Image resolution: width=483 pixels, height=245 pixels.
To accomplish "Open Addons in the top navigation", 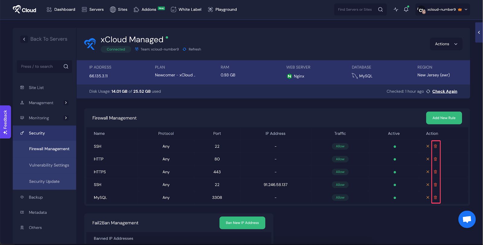I will click(149, 10).
